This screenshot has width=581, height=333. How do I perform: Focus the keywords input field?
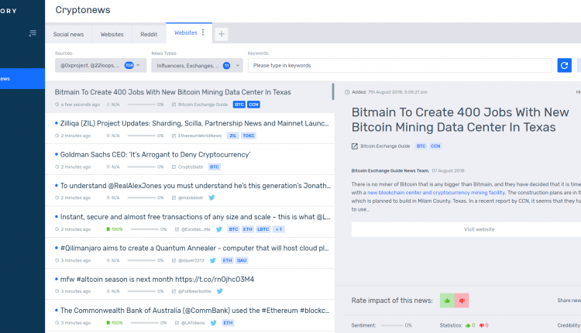click(x=400, y=66)
